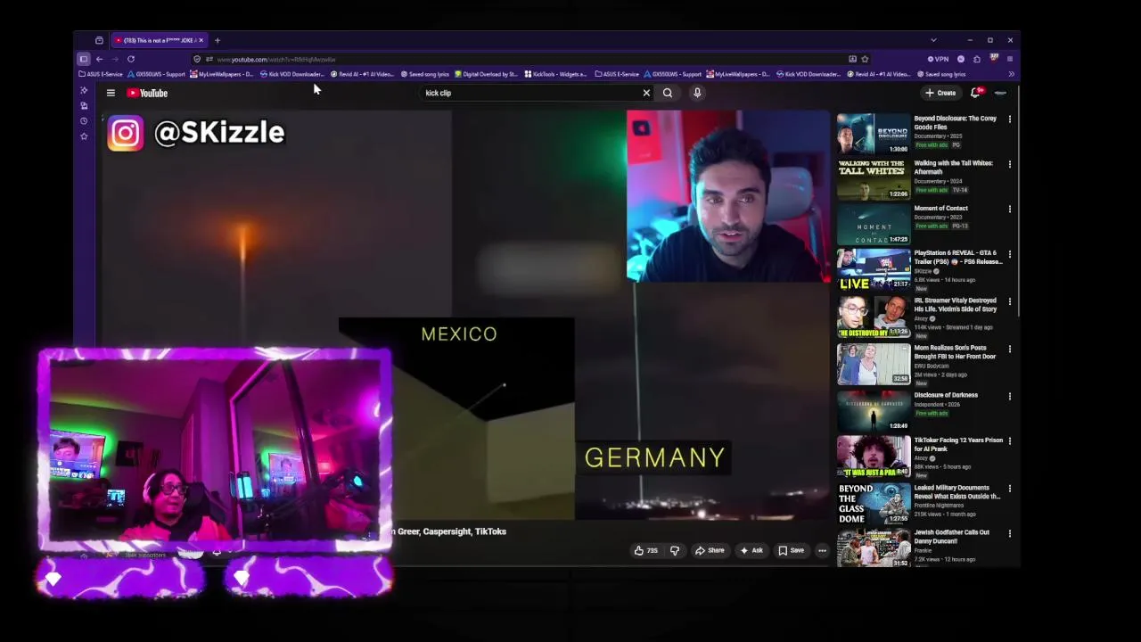The height and width of the screenshot is (642, 1141).
Task: Click the Ask AI button
Action: 751,550
